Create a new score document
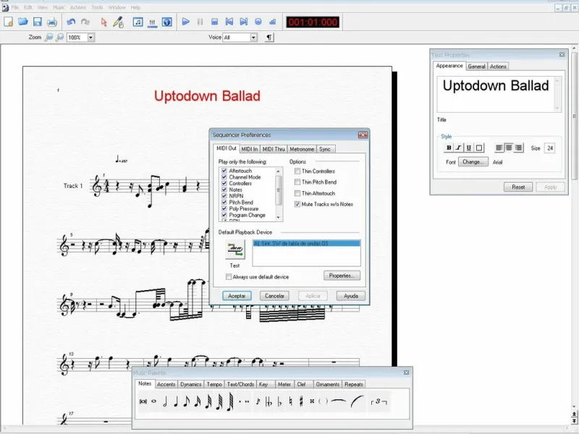Viewport: 579px width, 434px height. pyautogui.click(x=8, y=22)
